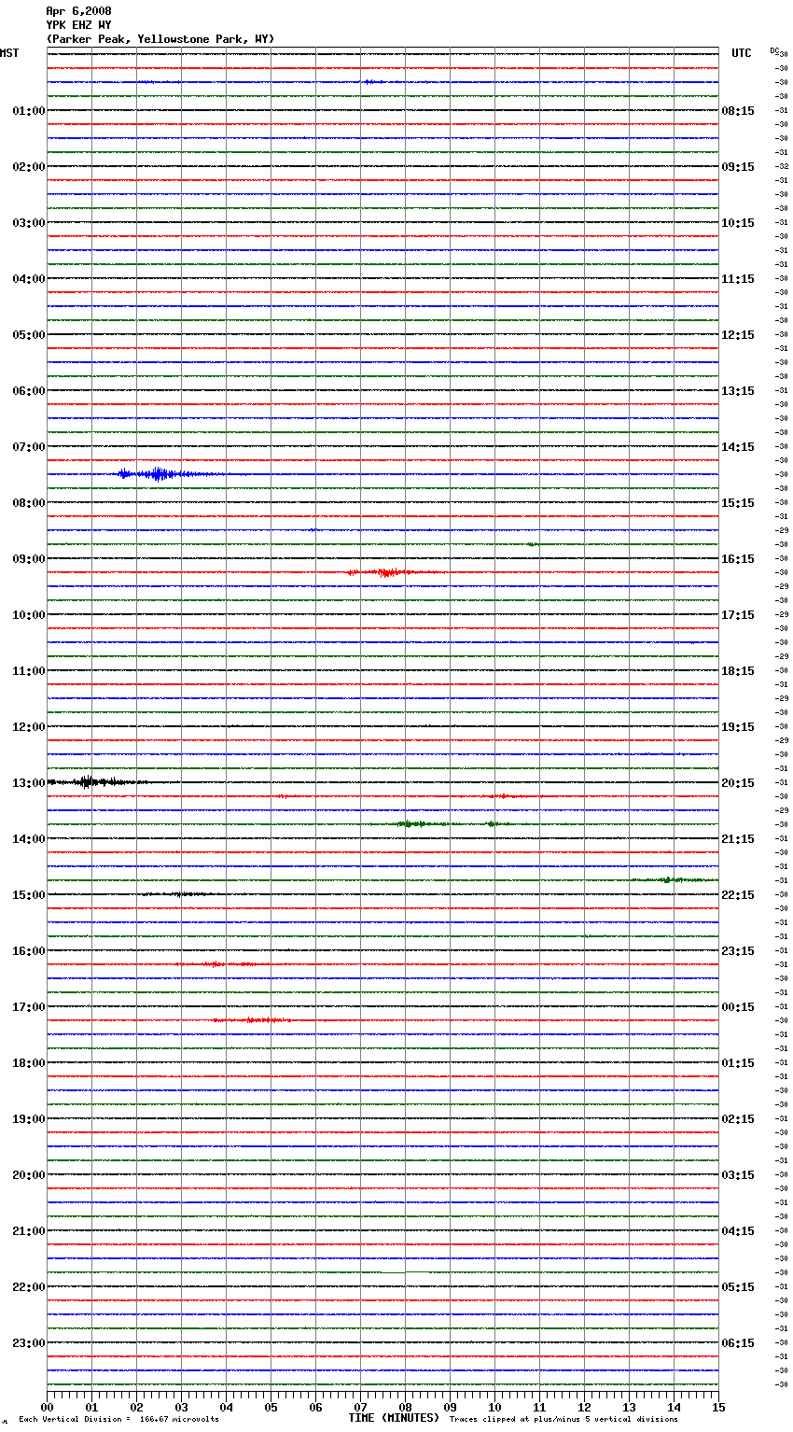Click the "17:00" MST time label
793x1432 pixels.
29,1007
